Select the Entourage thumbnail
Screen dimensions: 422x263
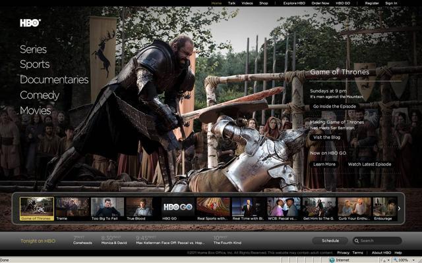(x=385, y=209)
